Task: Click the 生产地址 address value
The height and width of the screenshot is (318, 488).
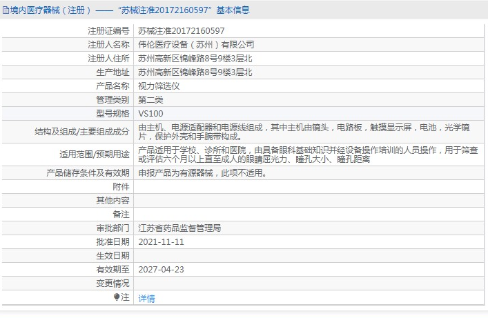Action: (195, 72)
